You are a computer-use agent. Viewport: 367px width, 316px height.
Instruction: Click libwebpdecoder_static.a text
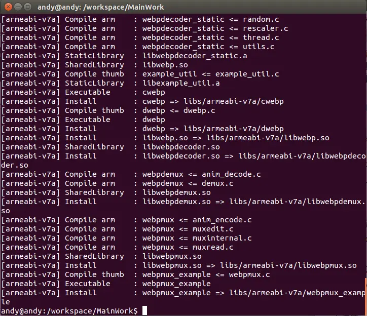click(195, 56)
